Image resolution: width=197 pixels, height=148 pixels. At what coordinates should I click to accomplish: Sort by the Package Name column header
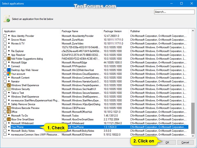[x=81, y=31]
